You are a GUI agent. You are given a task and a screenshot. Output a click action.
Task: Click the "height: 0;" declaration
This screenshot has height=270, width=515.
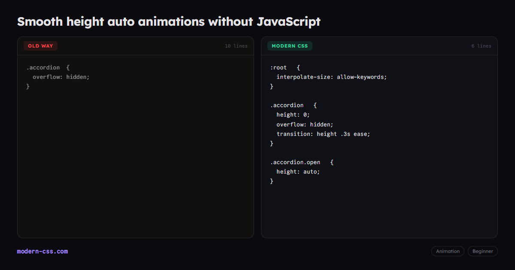293,114
